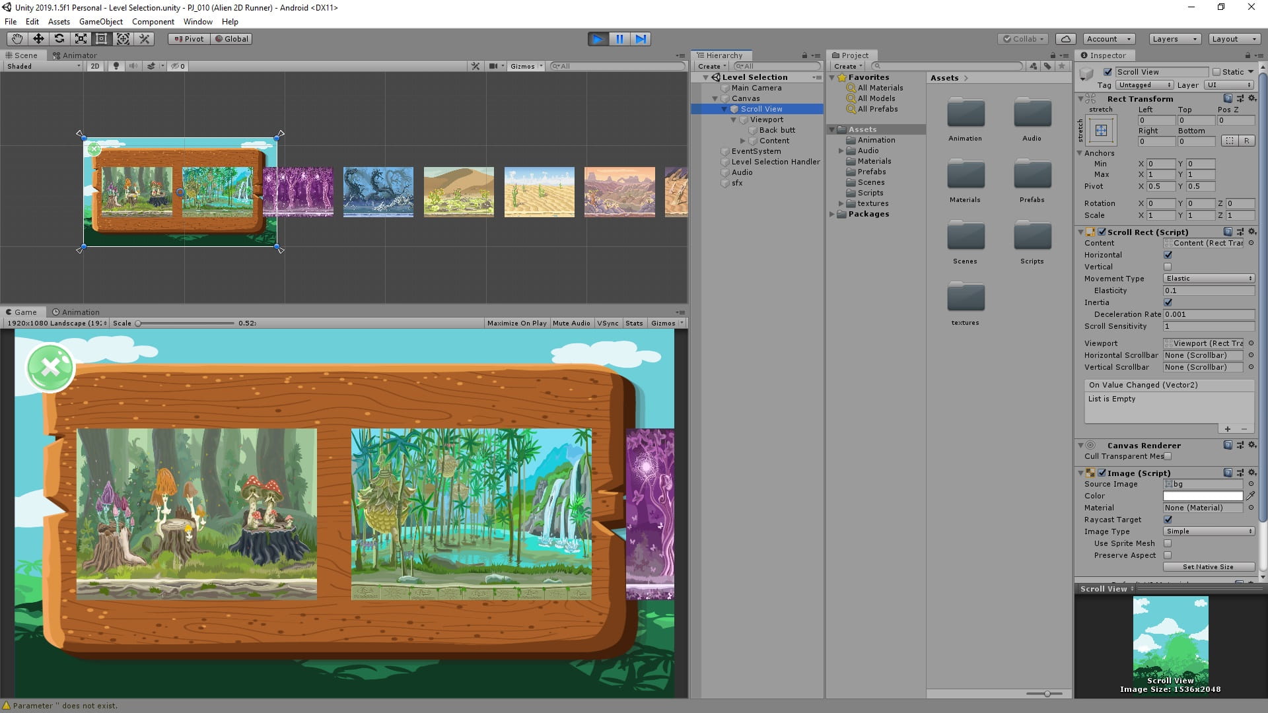Open the Layout dropdown
Screen dimensions: 1268x713
click(1234, 39)
